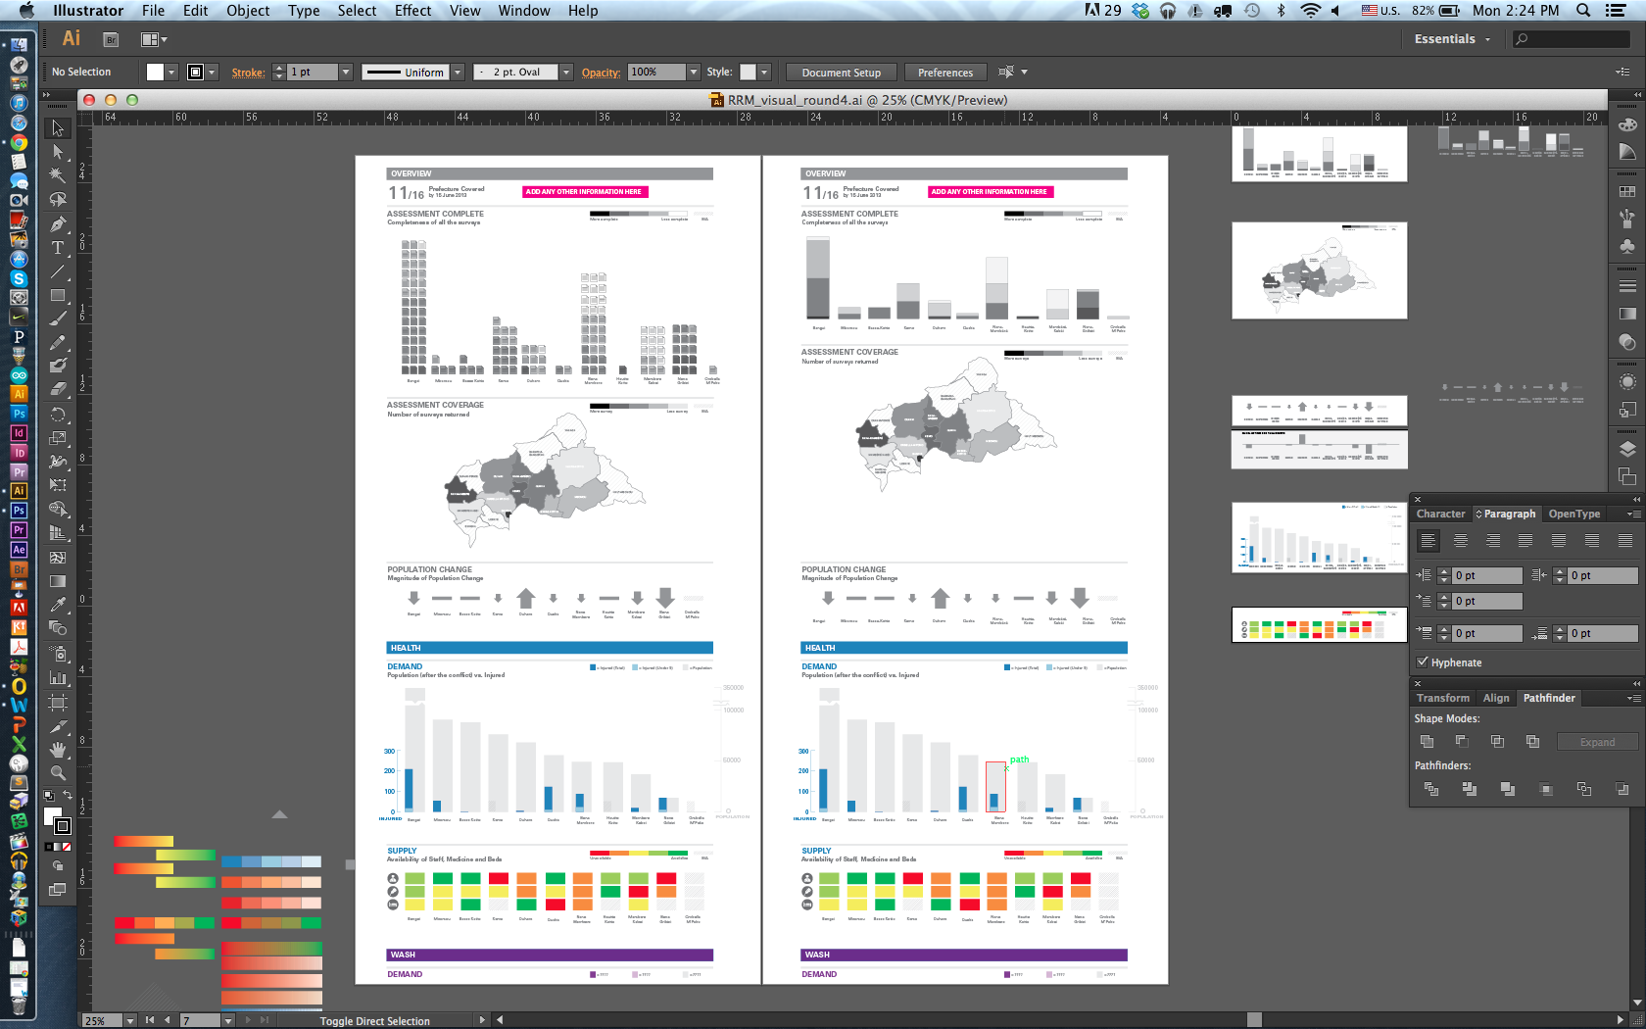Viewport: 1646px width, 1029px height.
Task: Click the Document Setup button
Action: point(841,73)
